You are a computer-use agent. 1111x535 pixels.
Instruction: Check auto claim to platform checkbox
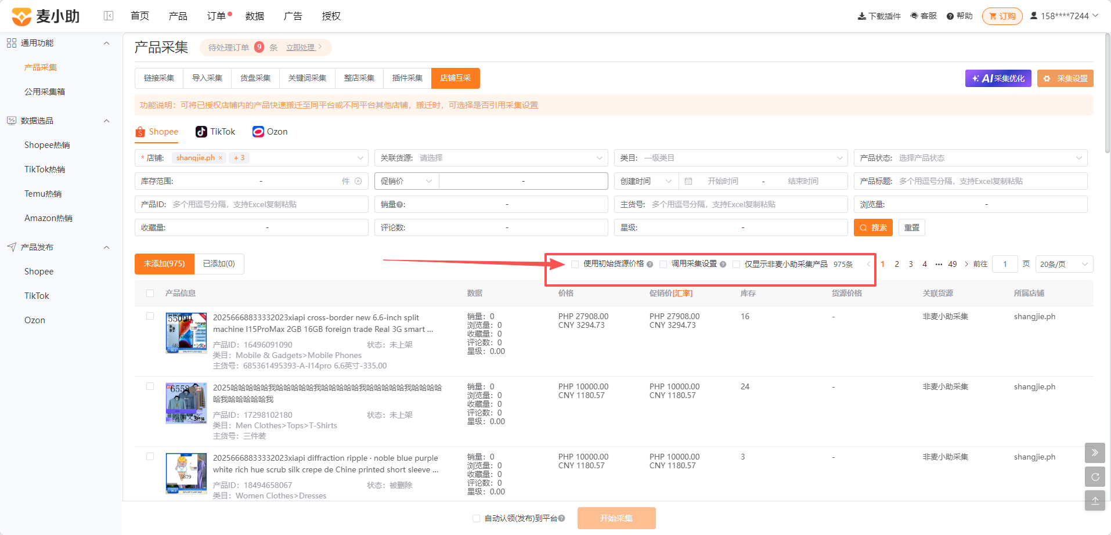[476, 518]
